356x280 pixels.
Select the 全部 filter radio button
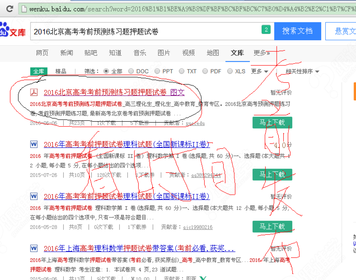[106, 71]
